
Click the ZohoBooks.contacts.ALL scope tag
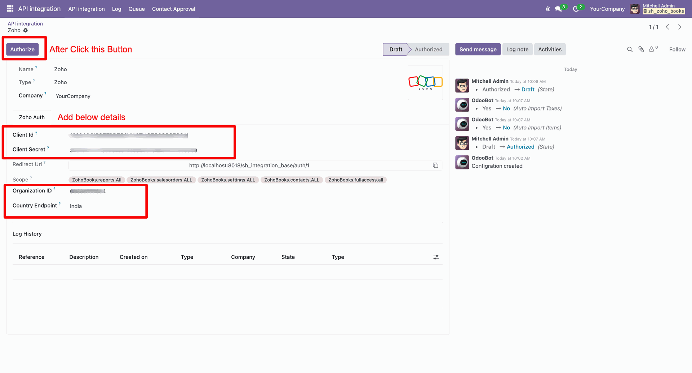click(x=292, y=180)
